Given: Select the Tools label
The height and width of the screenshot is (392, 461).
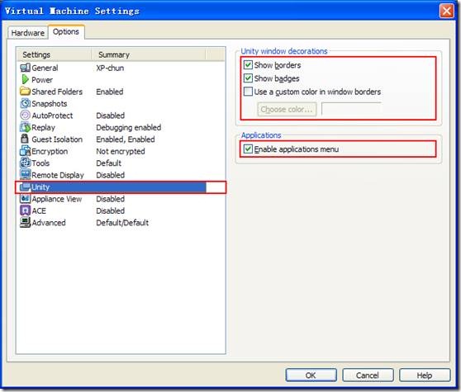Looking at the screenshot, I should click(x=40, y=163).
